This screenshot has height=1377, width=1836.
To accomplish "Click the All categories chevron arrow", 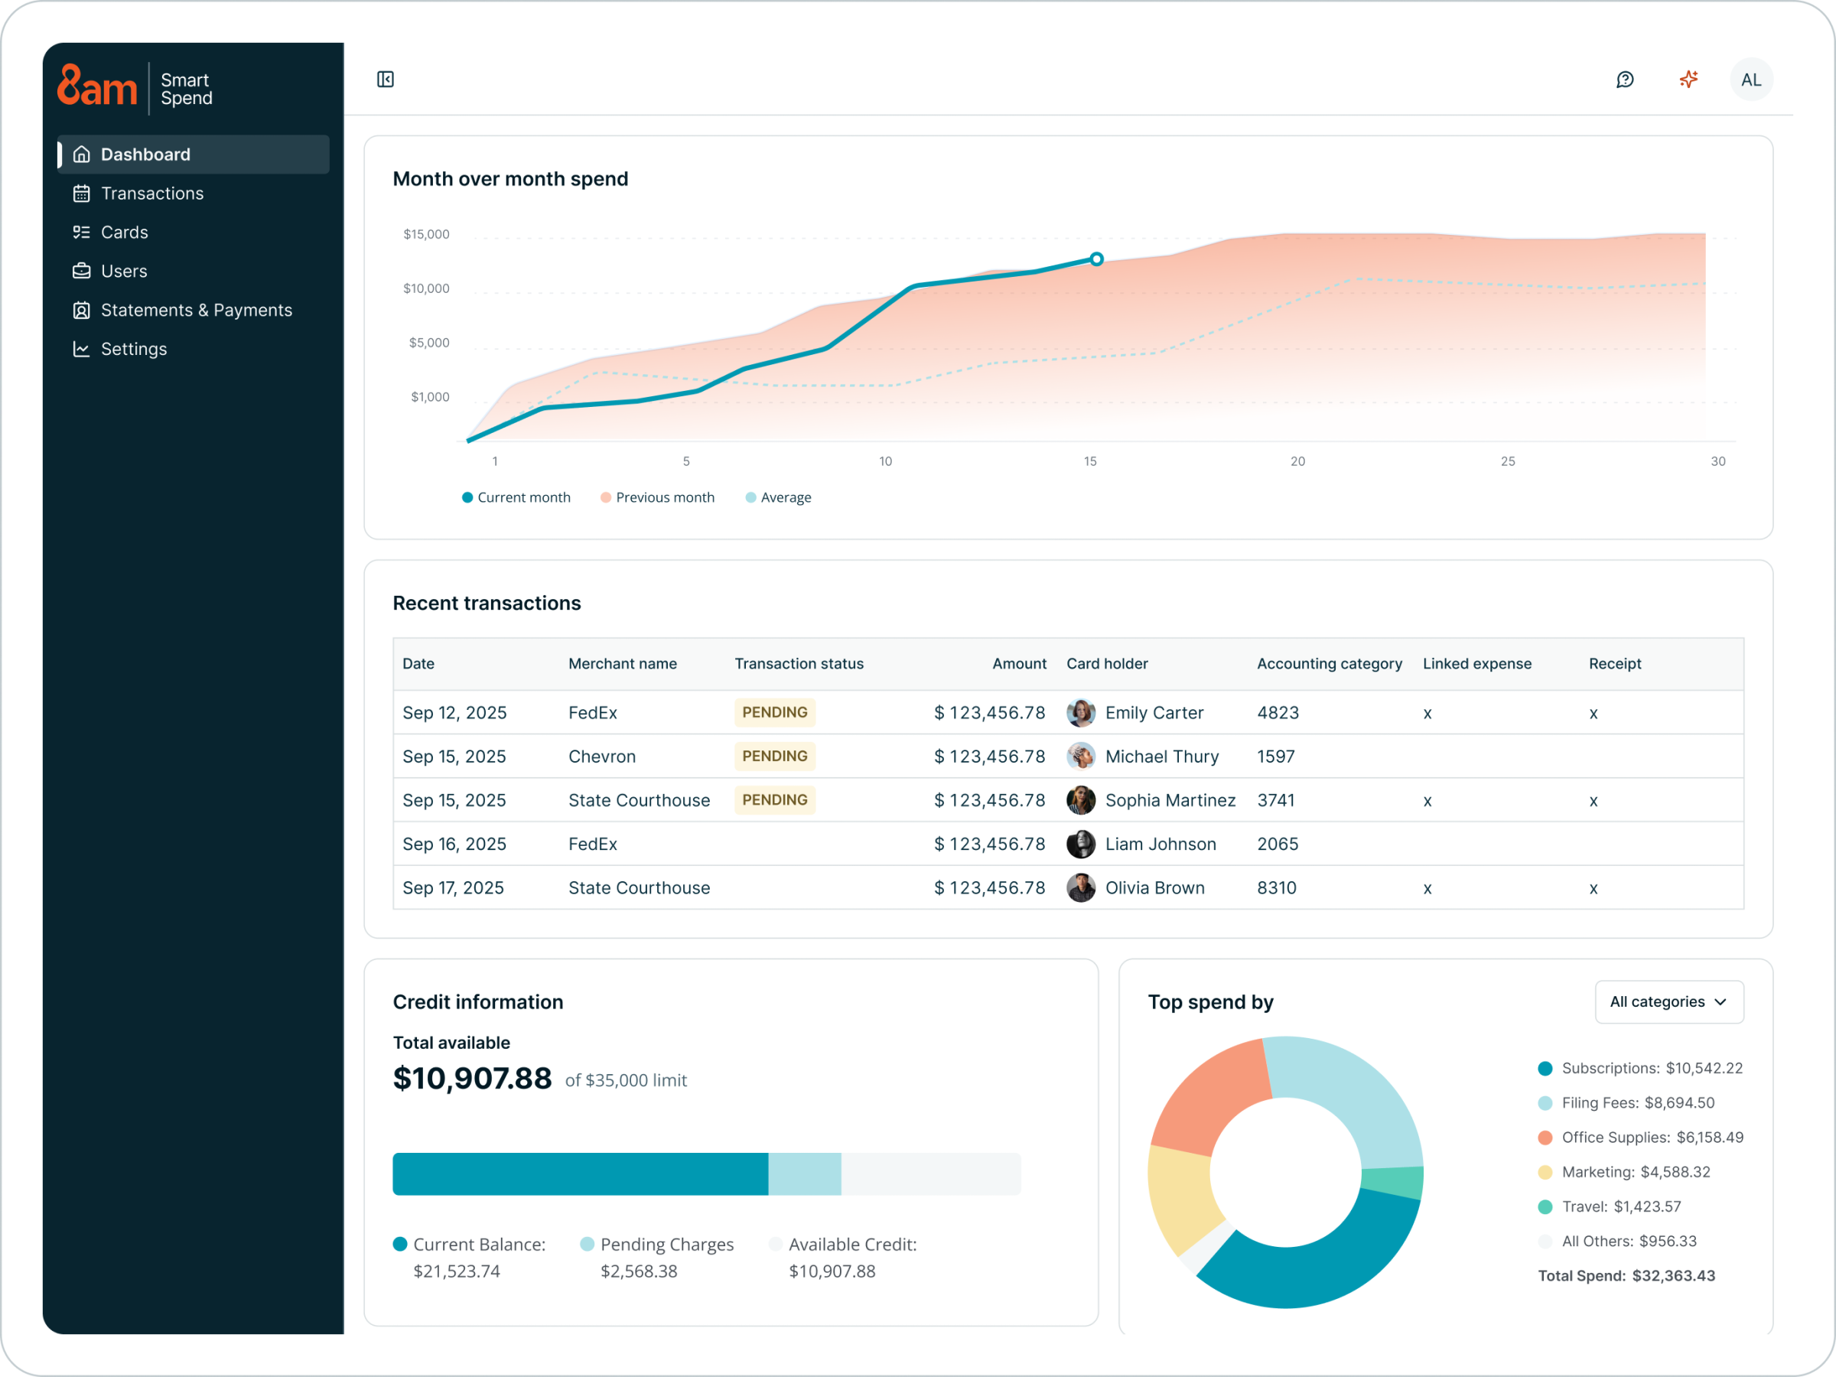I will coord(1720,1002).
